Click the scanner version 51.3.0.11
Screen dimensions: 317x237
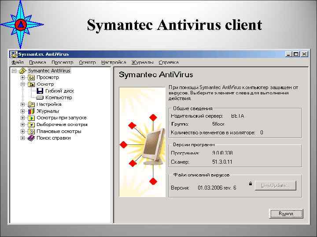222,162
